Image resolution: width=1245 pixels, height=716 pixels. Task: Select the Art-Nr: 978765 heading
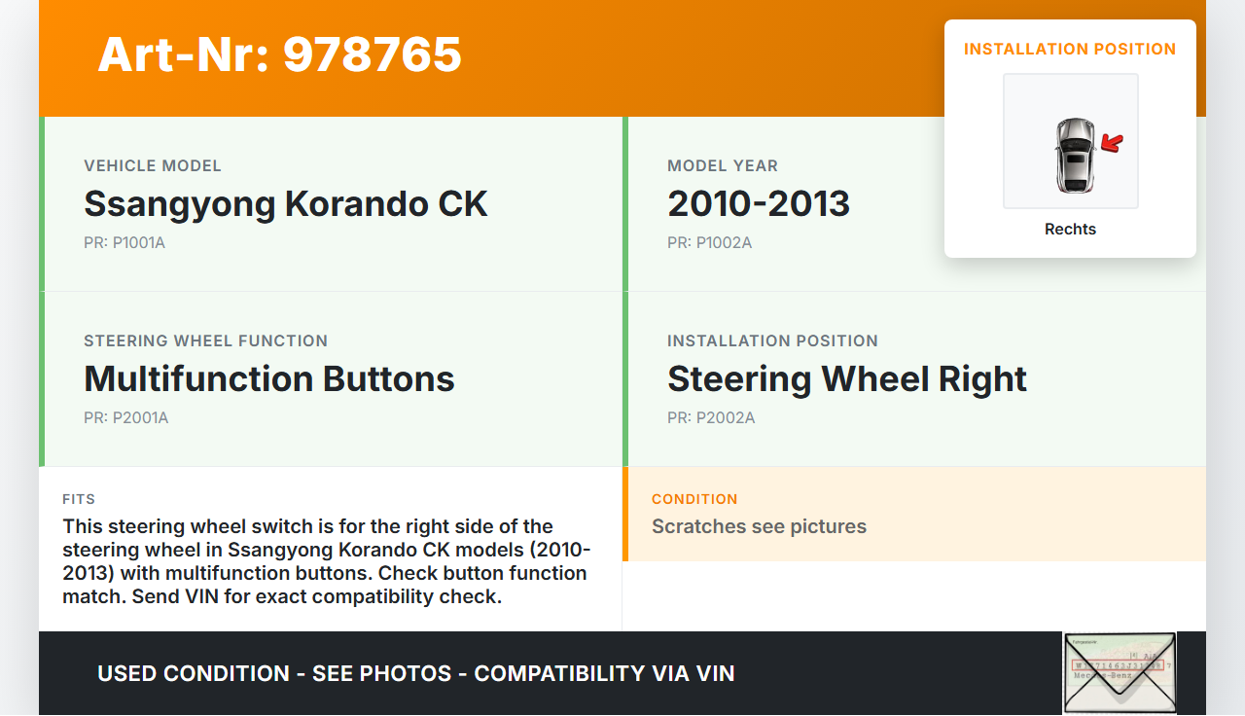click(280, 54)
